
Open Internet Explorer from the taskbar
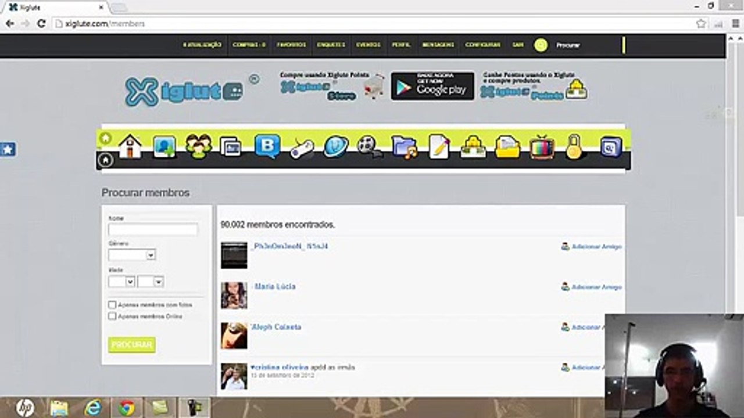click(93, 408)
